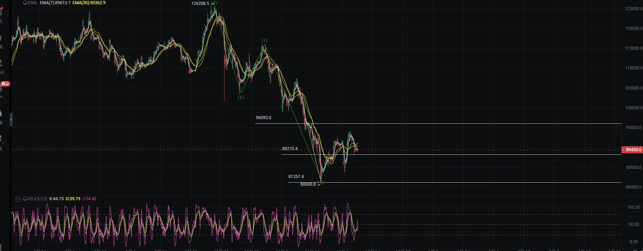Click the 100000.0 price axis label
Screen dimensions: 643x251
tap(633, 108)
